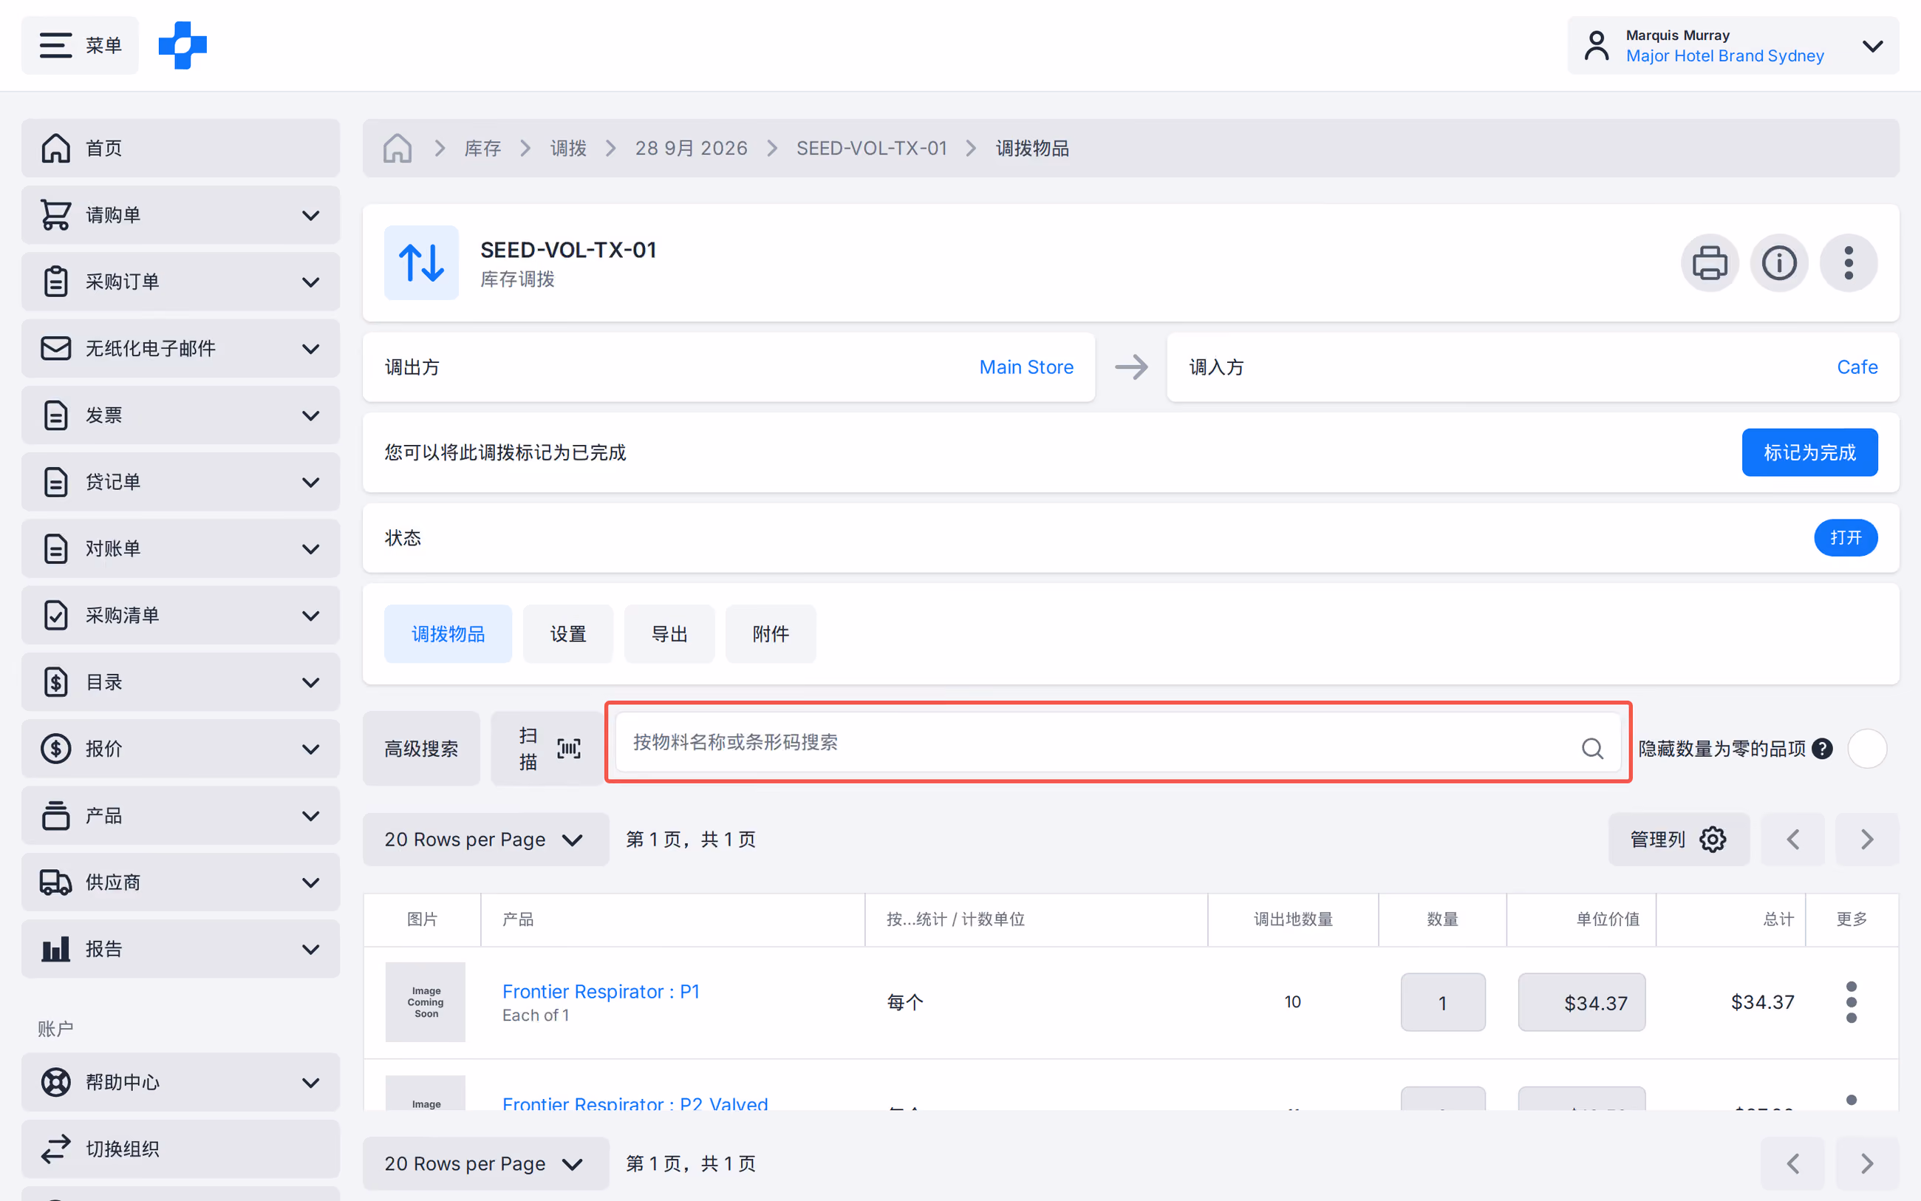Click 切换组织 in the sidebar
The width and height of the screenshot is (1921, 1201).
181,1149
